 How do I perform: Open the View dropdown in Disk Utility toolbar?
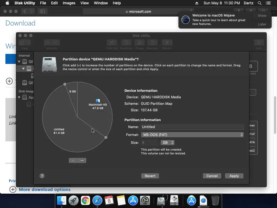pyautogui.click(x=25, y=43)
